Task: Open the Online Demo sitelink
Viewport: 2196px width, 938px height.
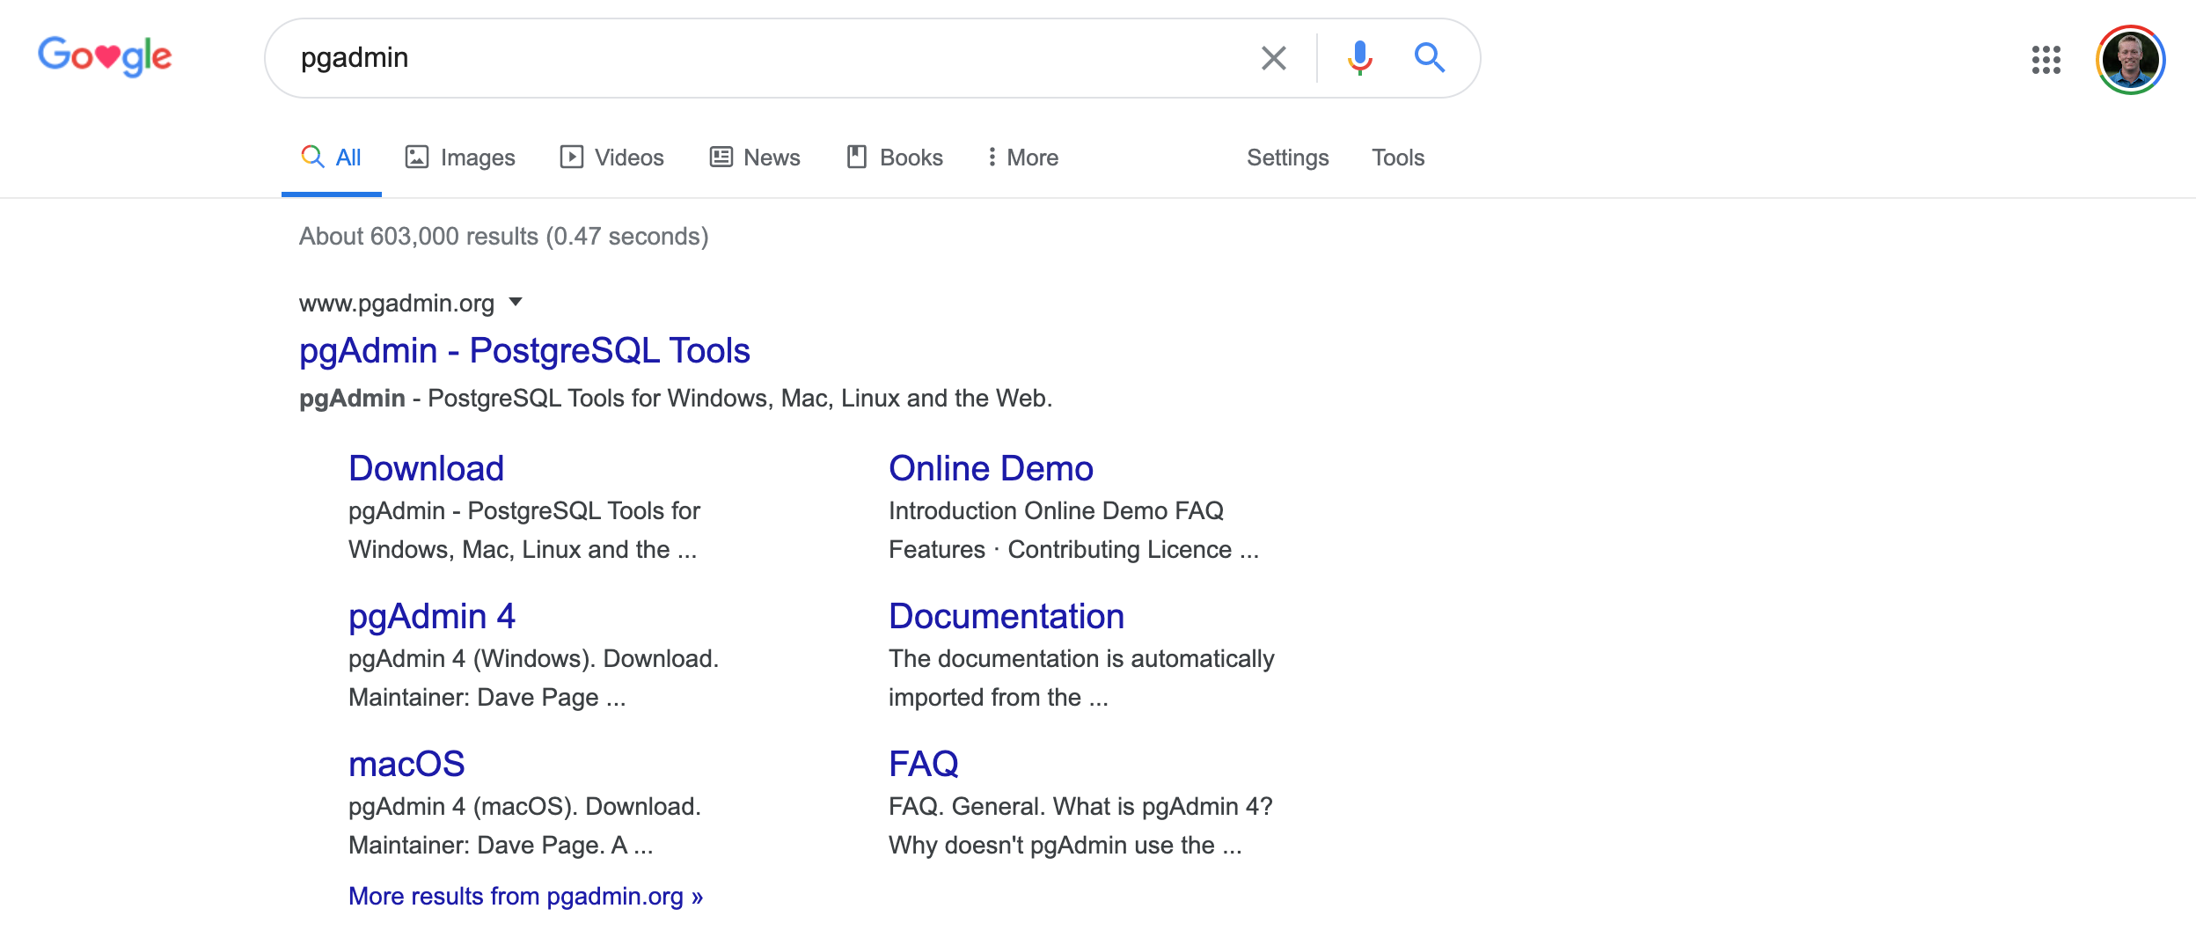Action: click(991, 468)
